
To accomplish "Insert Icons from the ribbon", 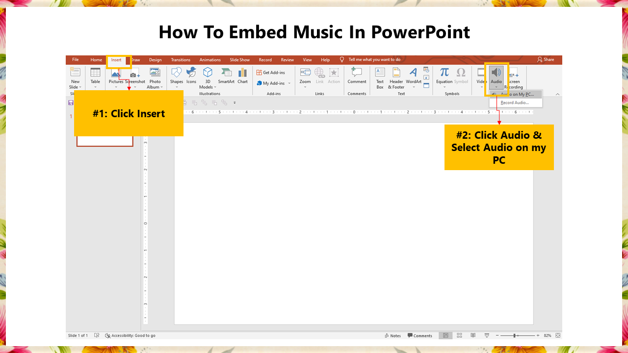I will coord(191,75).
